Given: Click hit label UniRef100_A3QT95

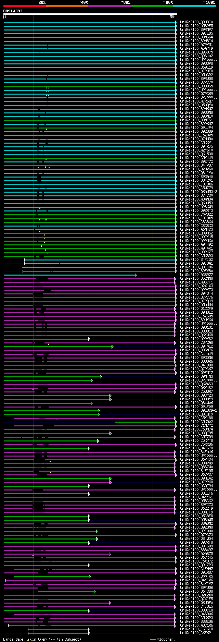Looking at the screenshot, I should 196,433.
